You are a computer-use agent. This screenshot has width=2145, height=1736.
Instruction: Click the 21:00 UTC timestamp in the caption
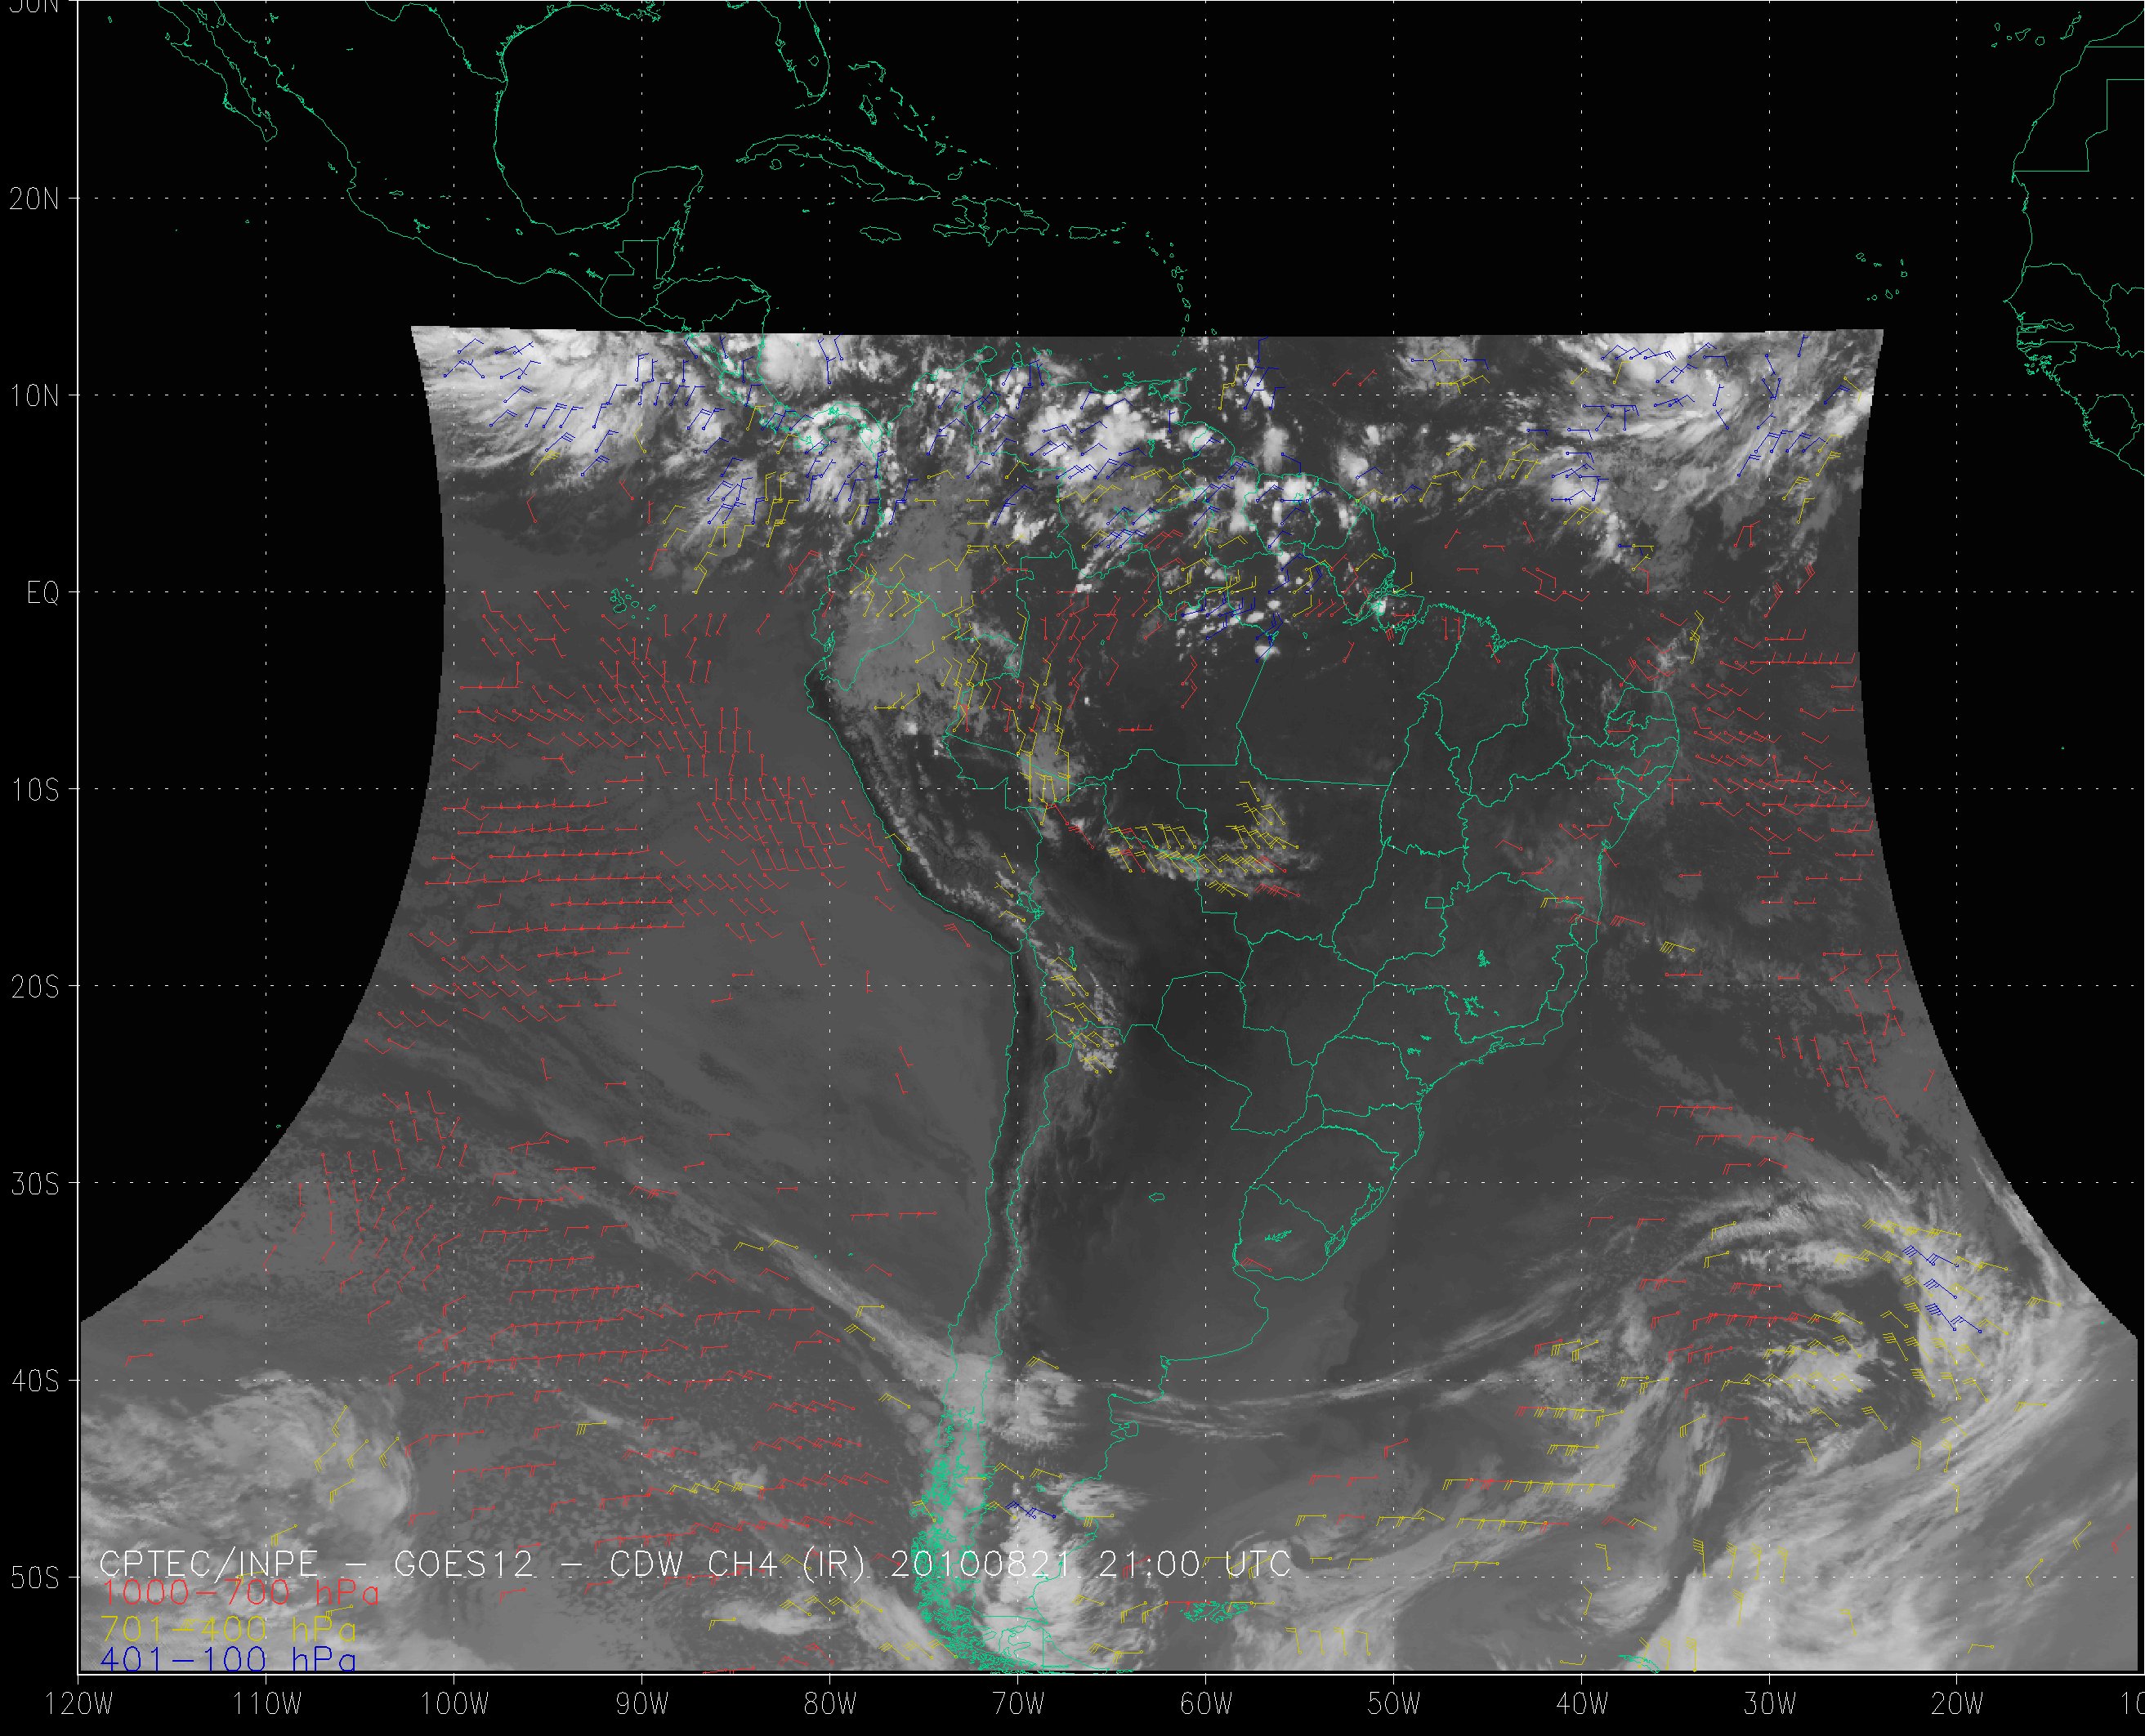(1195, 1563)
